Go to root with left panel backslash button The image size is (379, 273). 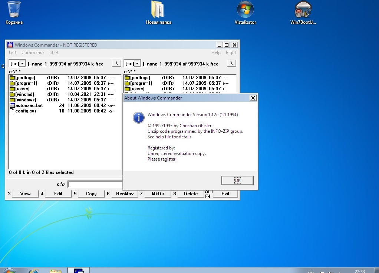pos(116,63)
